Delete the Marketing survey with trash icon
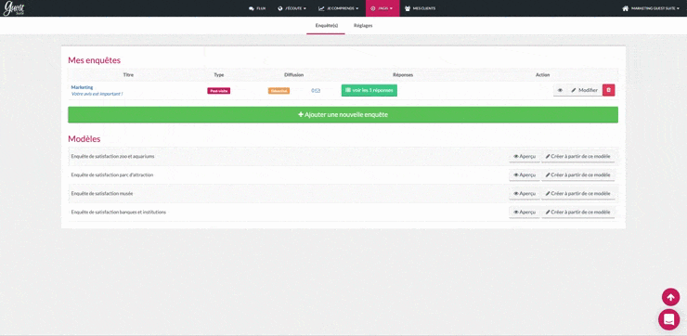 tap(609, 90)
